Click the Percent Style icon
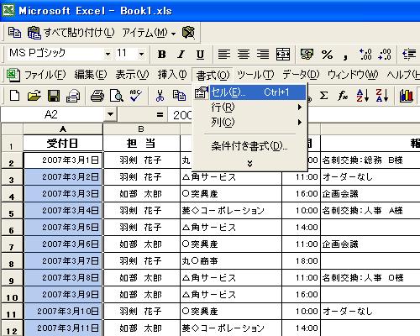This screenshot has width=420, height=336. click(x=327, y=54)
